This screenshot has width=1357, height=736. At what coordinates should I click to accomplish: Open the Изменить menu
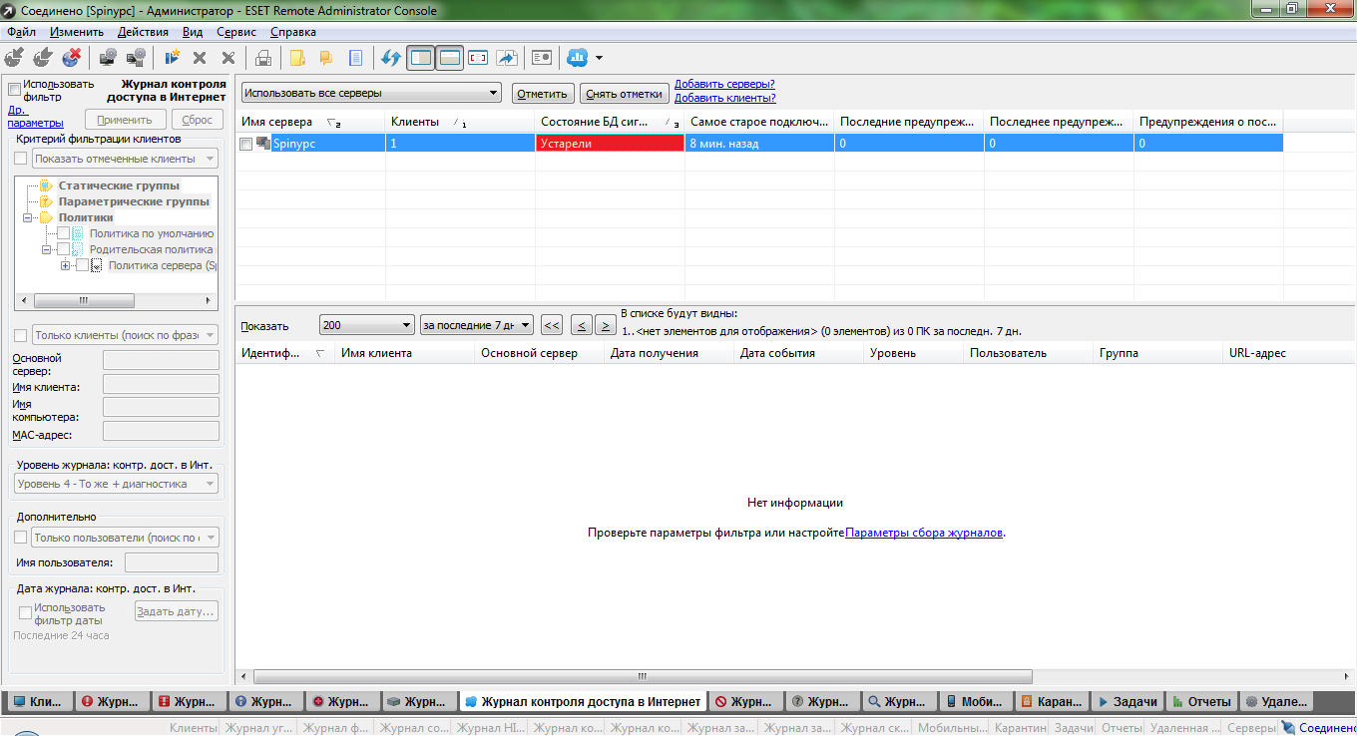pos(77,32)
